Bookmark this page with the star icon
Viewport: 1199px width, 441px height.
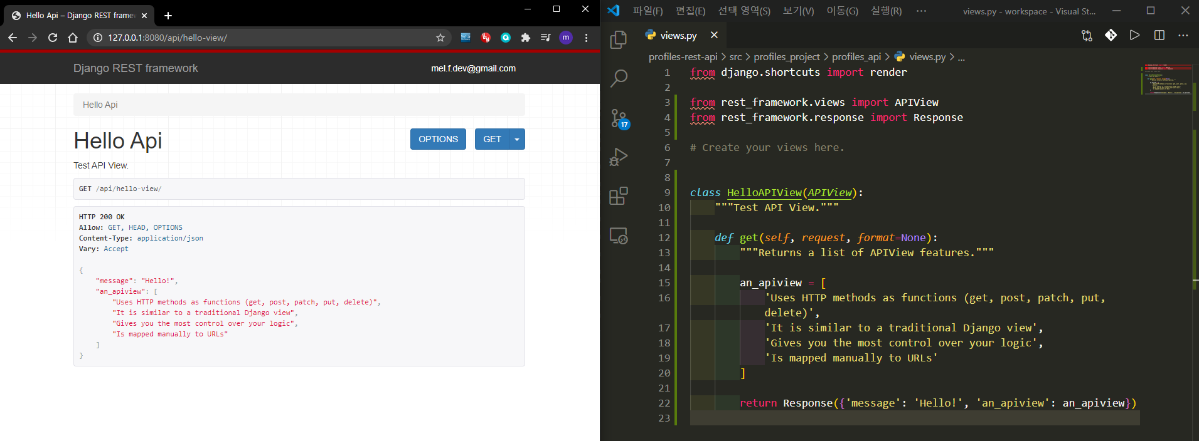pyautogui.click(x=440, y=38)
